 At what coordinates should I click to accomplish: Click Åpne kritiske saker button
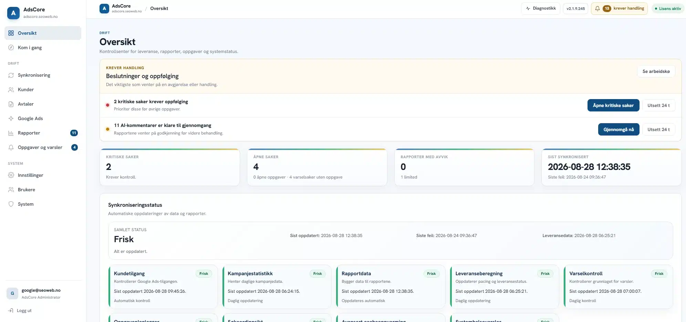tap(613, 105)
